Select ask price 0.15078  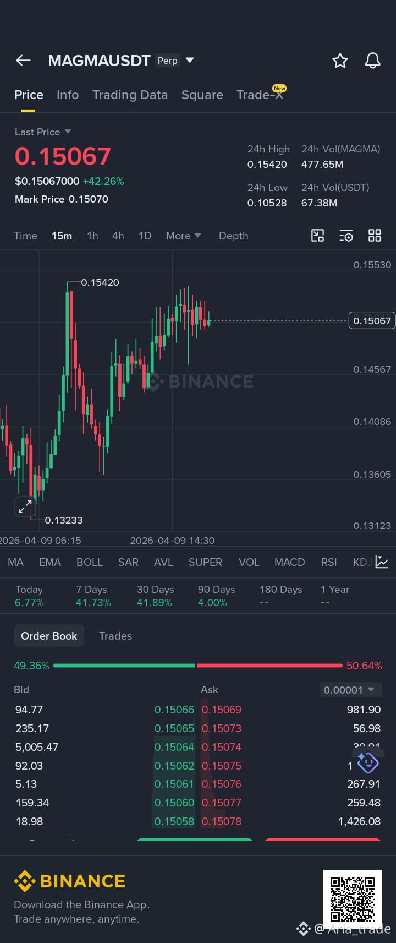tap(222, 821)
